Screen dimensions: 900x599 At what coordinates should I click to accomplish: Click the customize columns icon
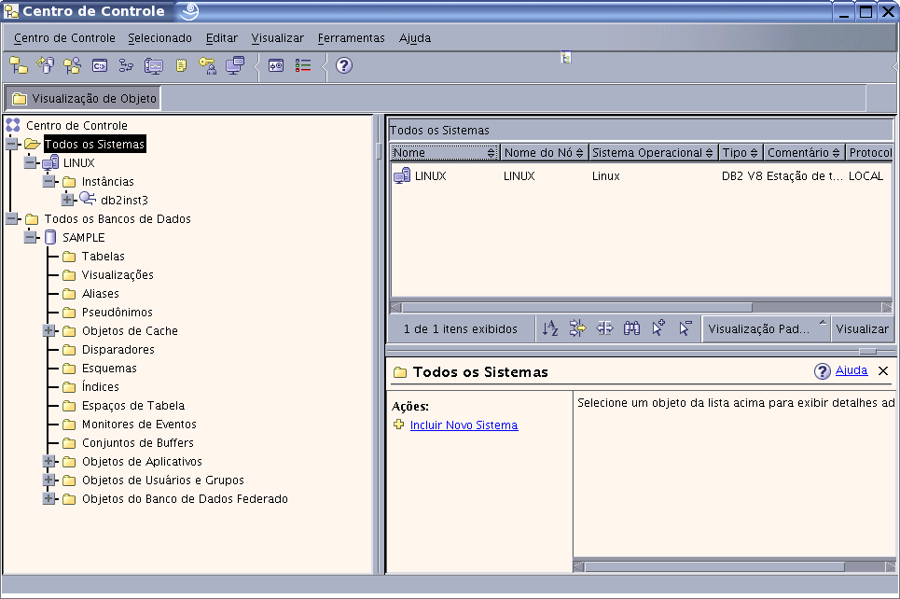[x=604, y=327]
